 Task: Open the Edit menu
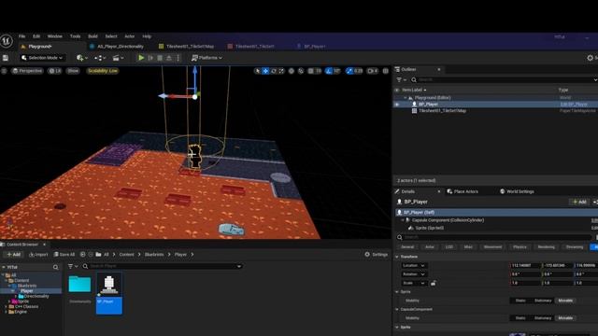pyautogui.click(x=36, y=36)
